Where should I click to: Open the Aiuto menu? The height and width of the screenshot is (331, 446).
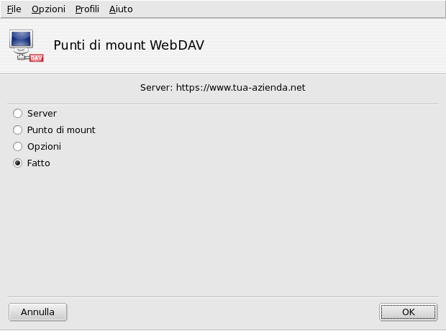coord(121,9)
